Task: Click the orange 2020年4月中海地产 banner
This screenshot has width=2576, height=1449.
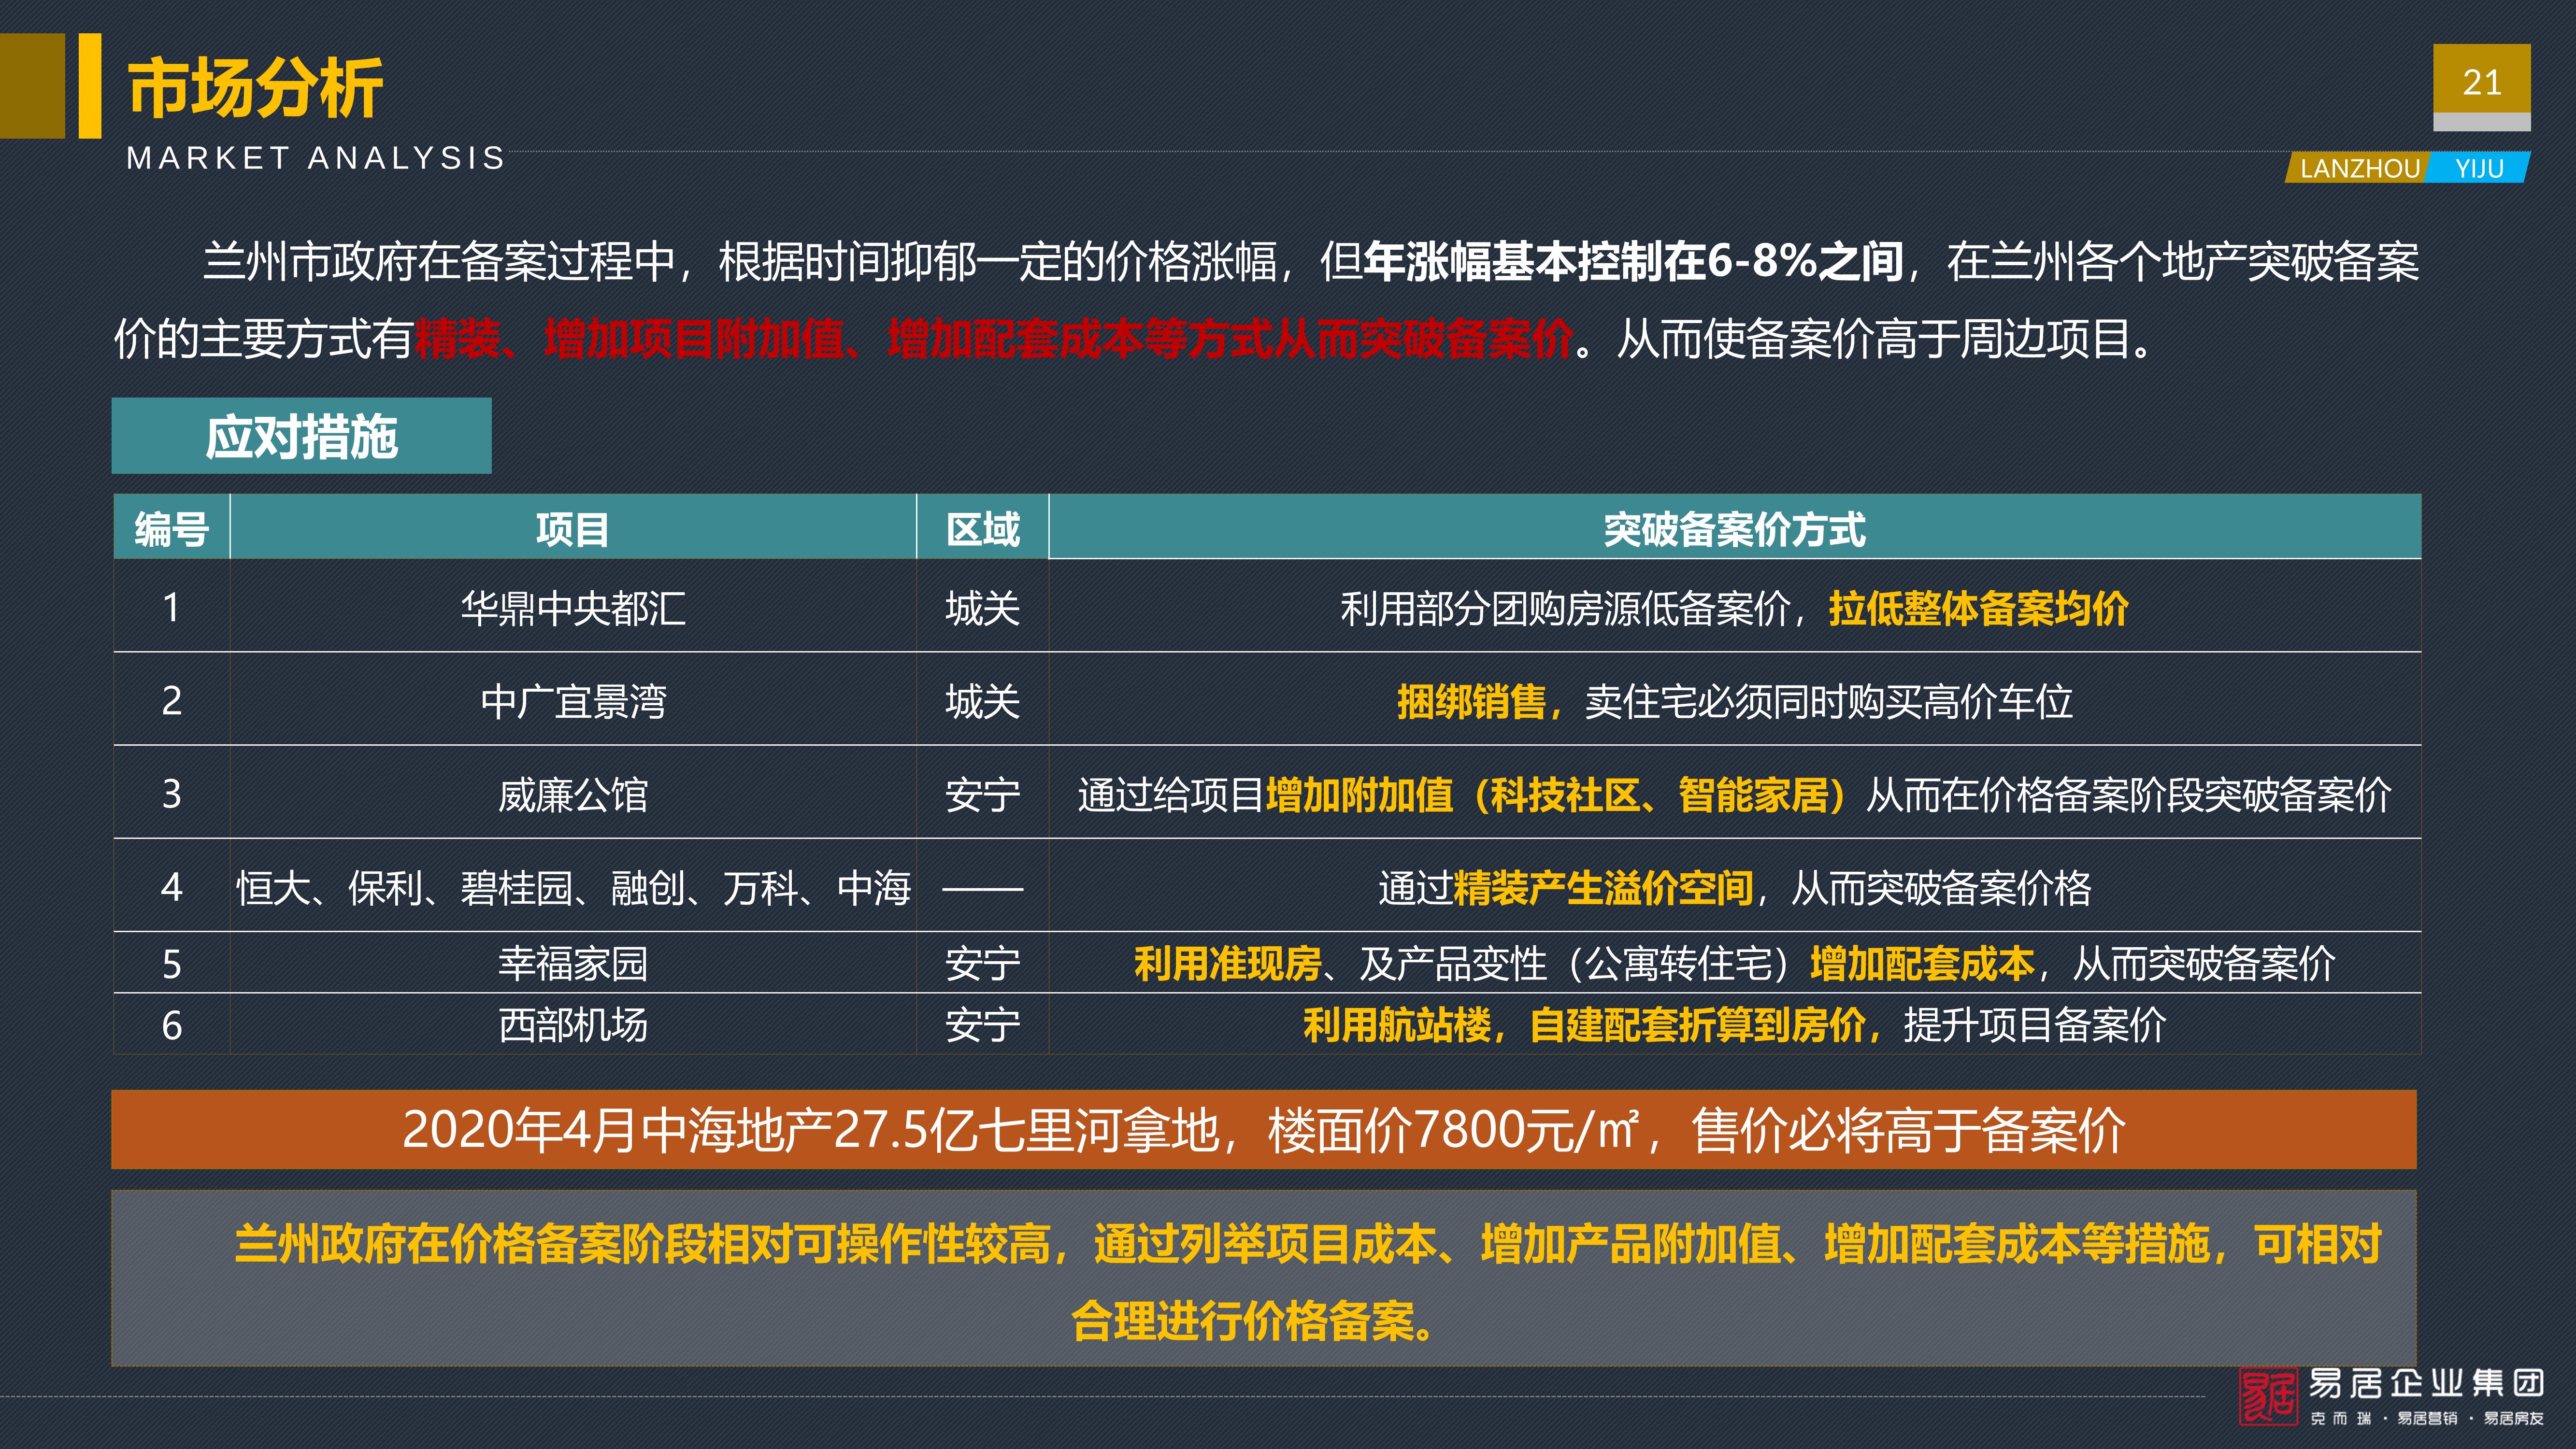Action: [x=1264, y=1129]
